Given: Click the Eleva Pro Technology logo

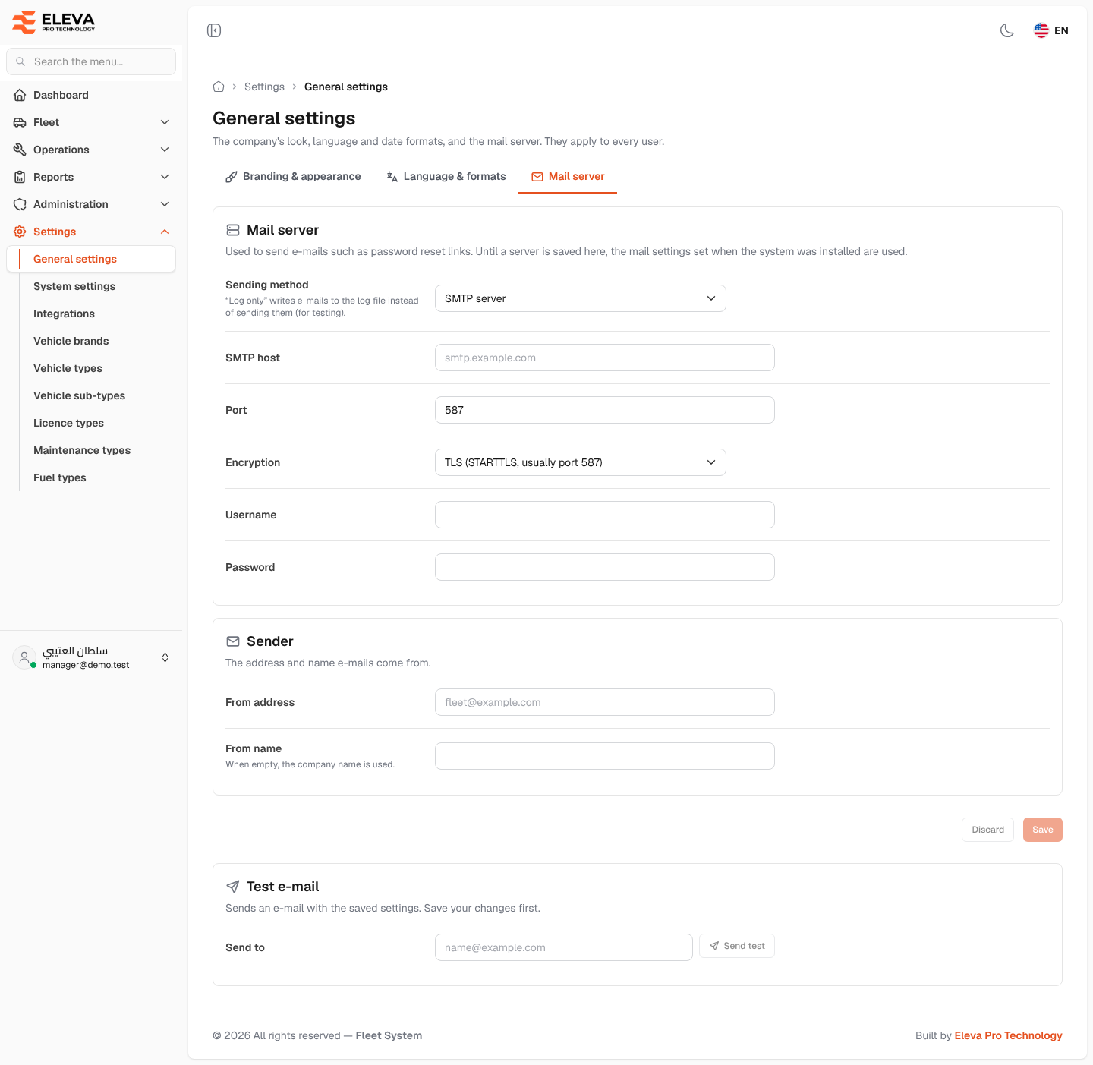Looking at the screenshot, I should (x=54, y=22).
